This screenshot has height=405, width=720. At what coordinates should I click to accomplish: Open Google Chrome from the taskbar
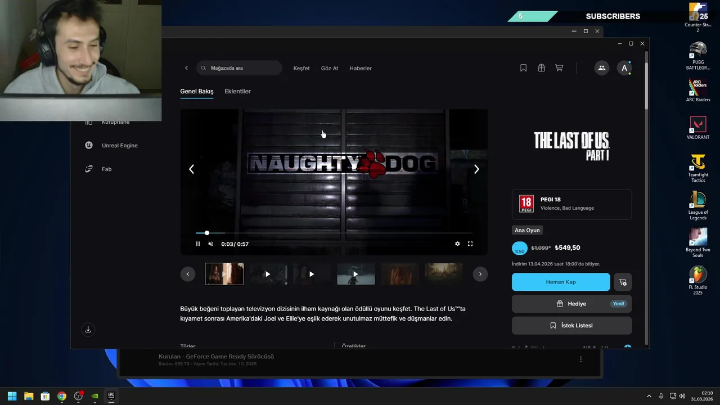pos(62,396)
